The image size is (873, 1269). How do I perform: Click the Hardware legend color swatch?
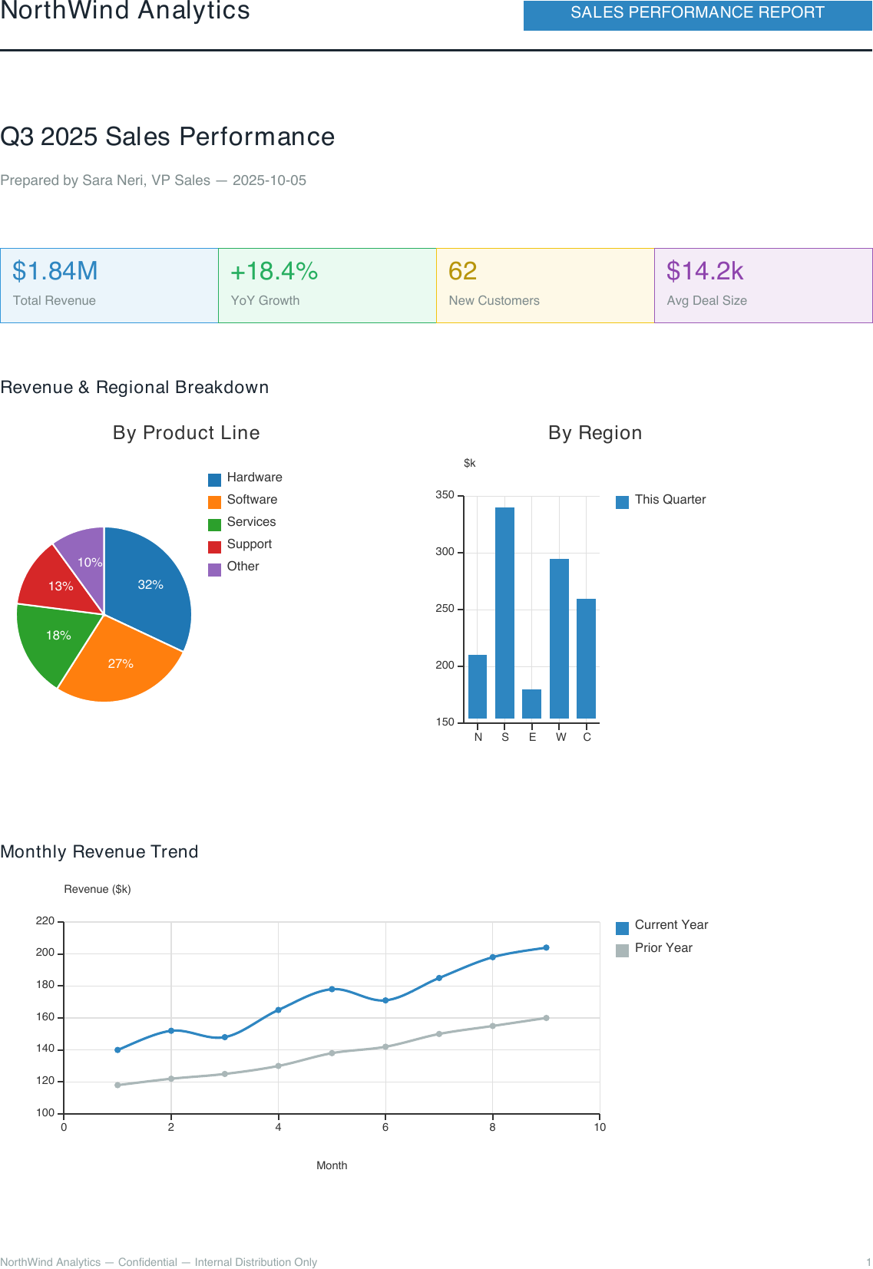[215, 480]
